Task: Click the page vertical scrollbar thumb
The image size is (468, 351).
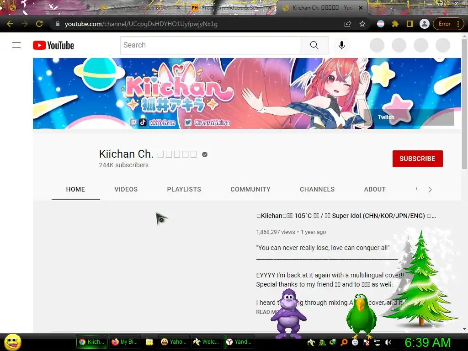Action: point(464,104)
